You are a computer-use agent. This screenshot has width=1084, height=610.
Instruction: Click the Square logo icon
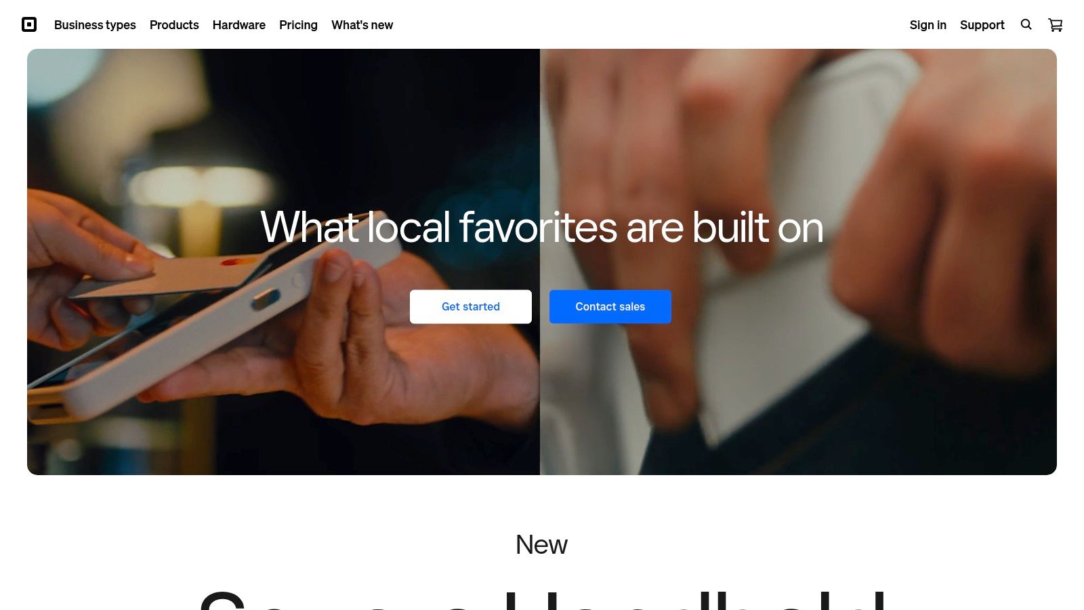tap(29, 24)
